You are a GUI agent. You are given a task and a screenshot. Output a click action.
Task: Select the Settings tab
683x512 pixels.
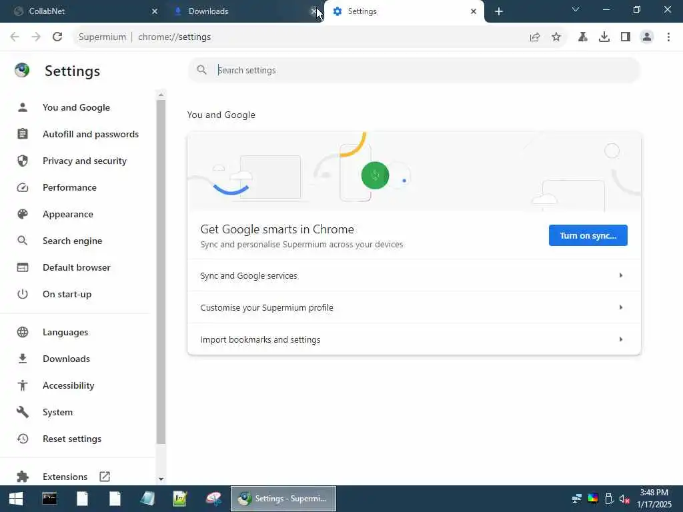pyautogui.click(x=404, y=11)
